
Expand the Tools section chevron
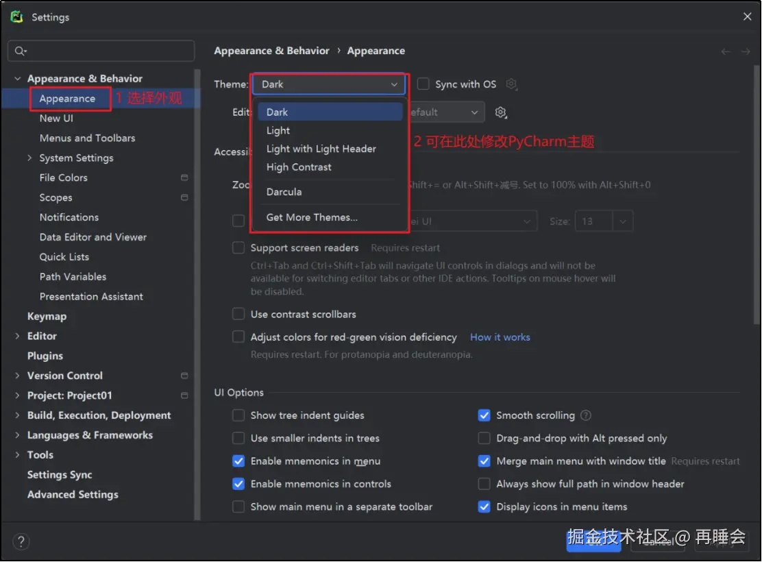coord(18,454)
